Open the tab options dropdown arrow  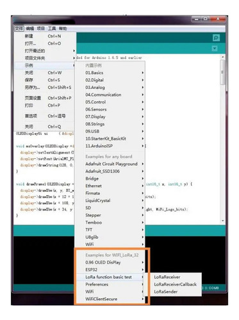(215, 49)
